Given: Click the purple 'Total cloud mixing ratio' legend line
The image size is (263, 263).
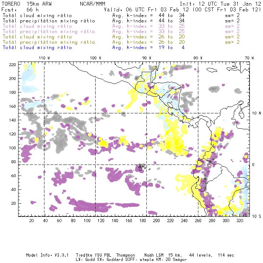Looking at the screenshot, I should (37, 26).
